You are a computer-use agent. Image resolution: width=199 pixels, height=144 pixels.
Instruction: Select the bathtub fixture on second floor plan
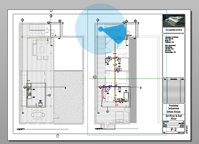pyautogui.click(x=126, y=97)
